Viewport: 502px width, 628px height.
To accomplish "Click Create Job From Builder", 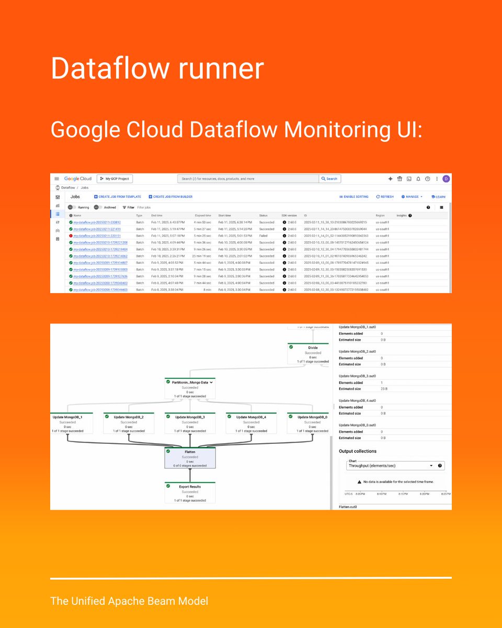I will tap(170, 197).
